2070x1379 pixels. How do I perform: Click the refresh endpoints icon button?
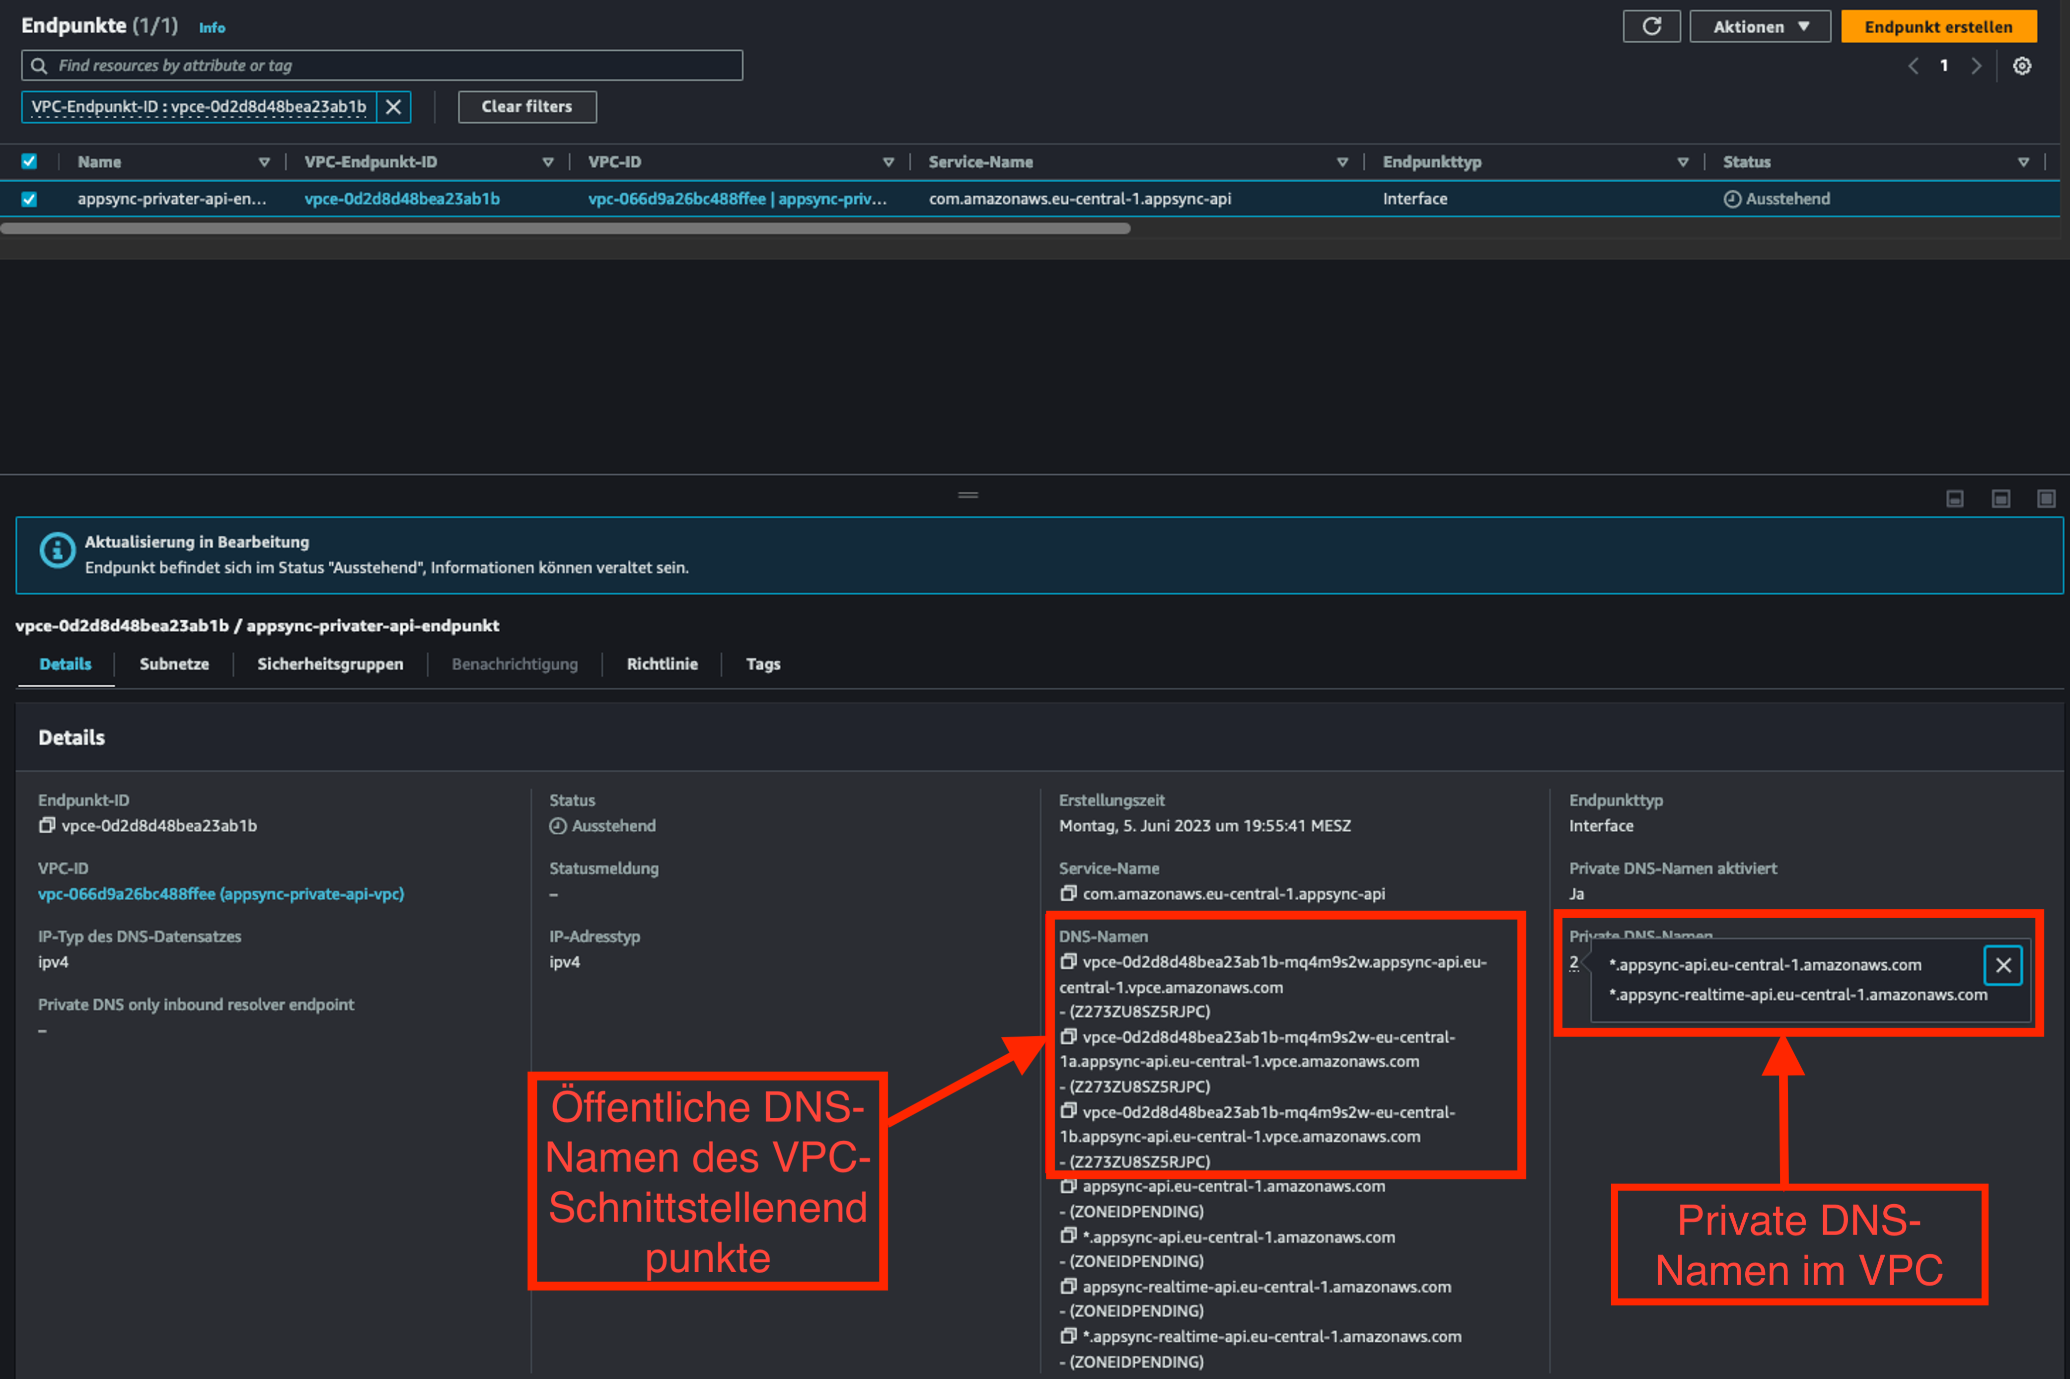(x=1650, y=26)
